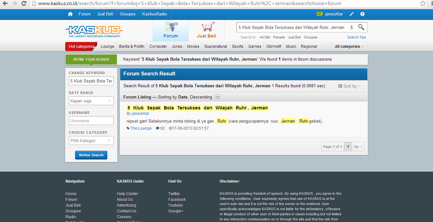The image size is (433, 222).
Task: Open the Go page-jump dropdown
Action: [x=358, y=147]
